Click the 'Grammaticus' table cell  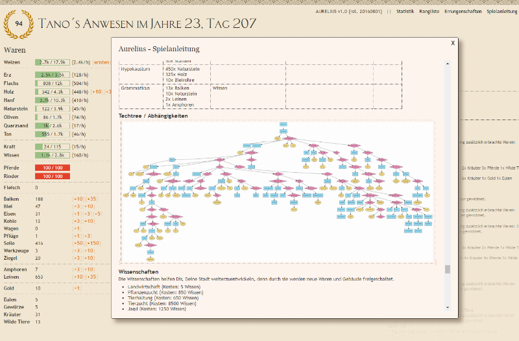[141, 96]
